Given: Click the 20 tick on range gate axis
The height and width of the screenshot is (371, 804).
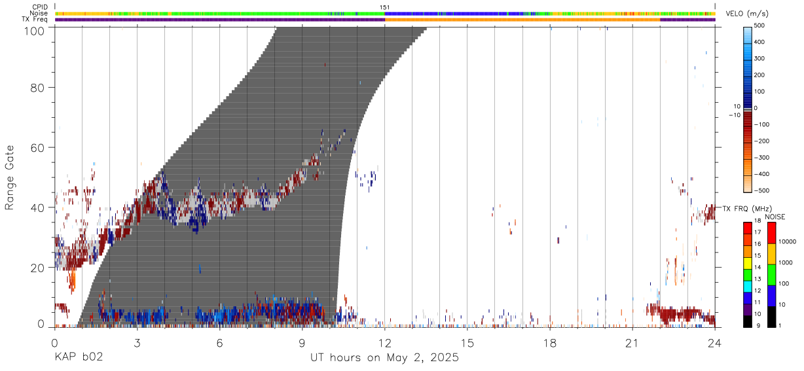Looking at the screenshot, I should coord(38,268).
